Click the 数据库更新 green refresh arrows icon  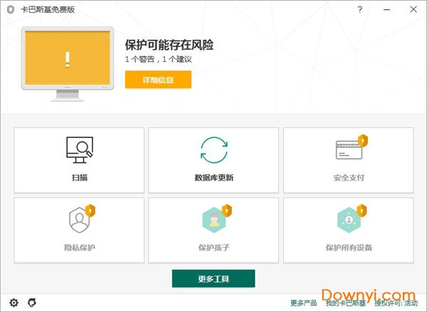(x=213, y=149)
